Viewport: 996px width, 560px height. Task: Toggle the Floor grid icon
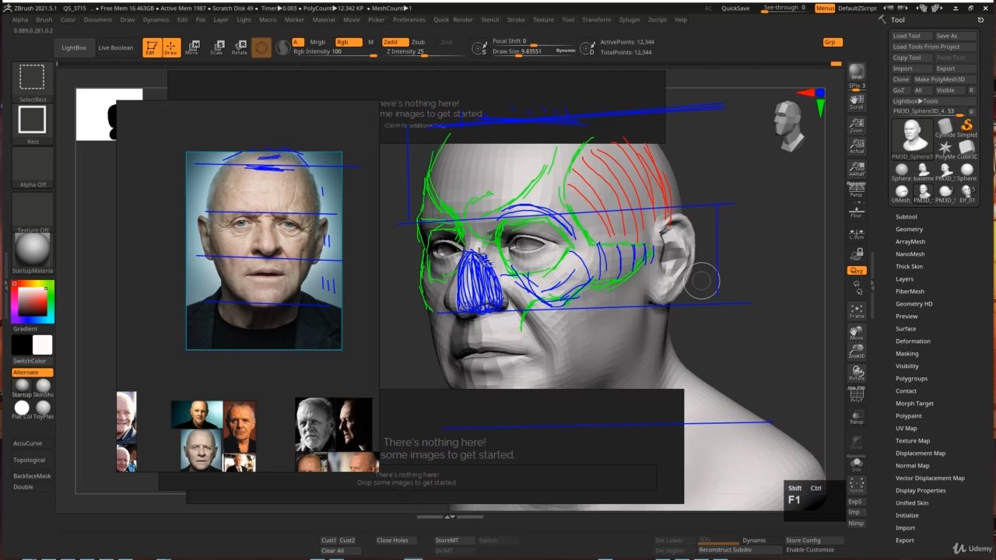pyautogui.click(x=857, y=211)
